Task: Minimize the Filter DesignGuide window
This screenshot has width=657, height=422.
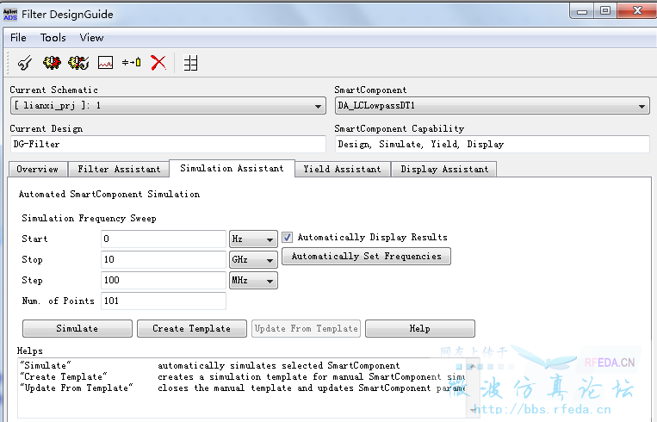Action: (582, 11)
